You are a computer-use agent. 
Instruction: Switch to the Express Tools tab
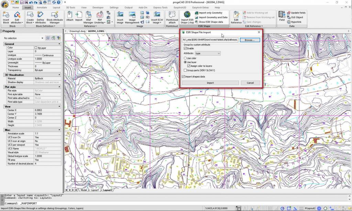coord(160,8)
